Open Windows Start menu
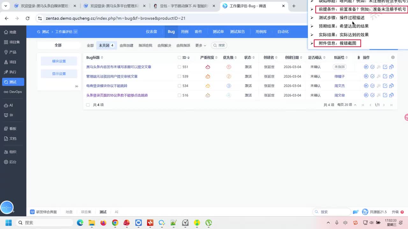 (x=8, y=223)
